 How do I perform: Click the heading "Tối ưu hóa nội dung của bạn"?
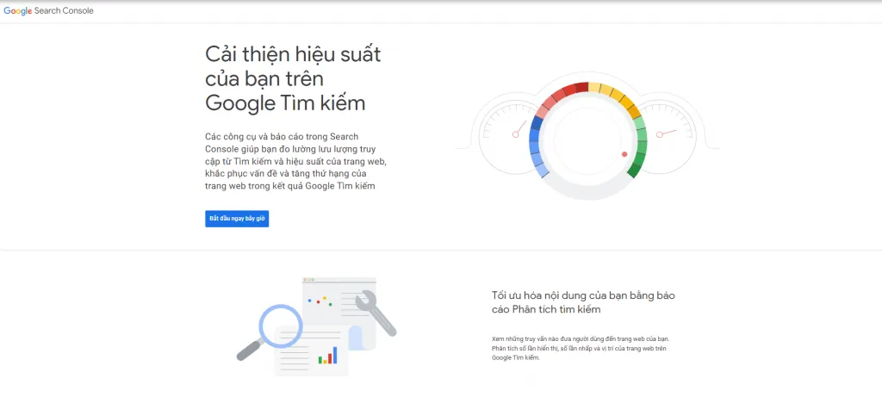583,302
